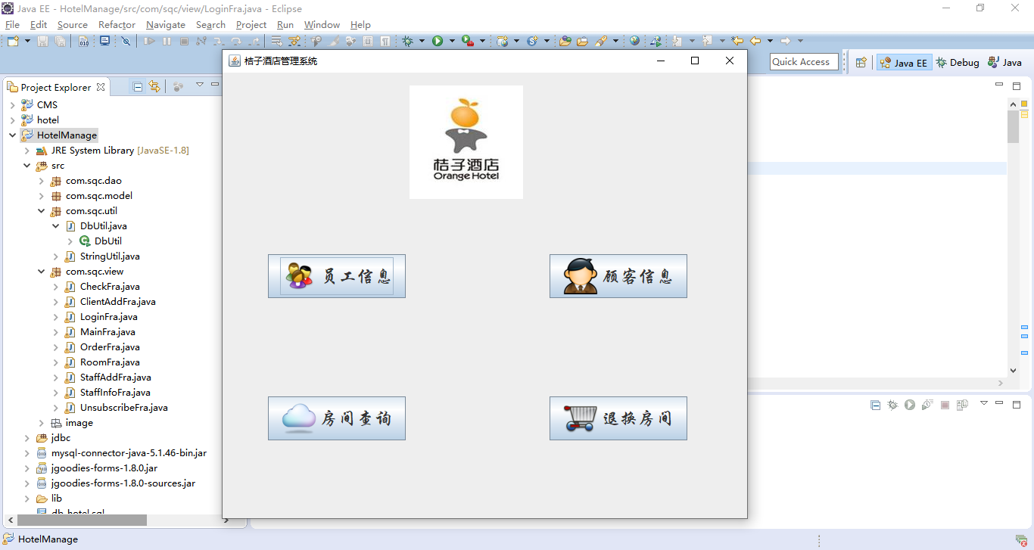Open the Refactor menu
This screenshot has width=1034, height=550.
[117, 25]
